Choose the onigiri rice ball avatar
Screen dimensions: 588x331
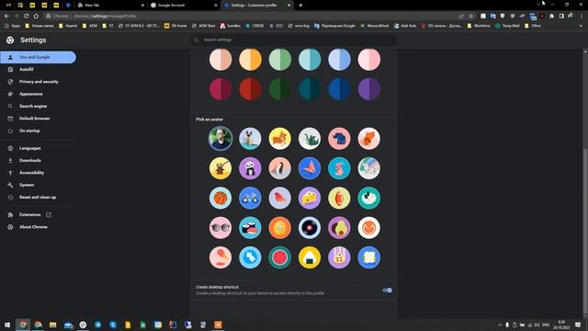coord(310,257)
